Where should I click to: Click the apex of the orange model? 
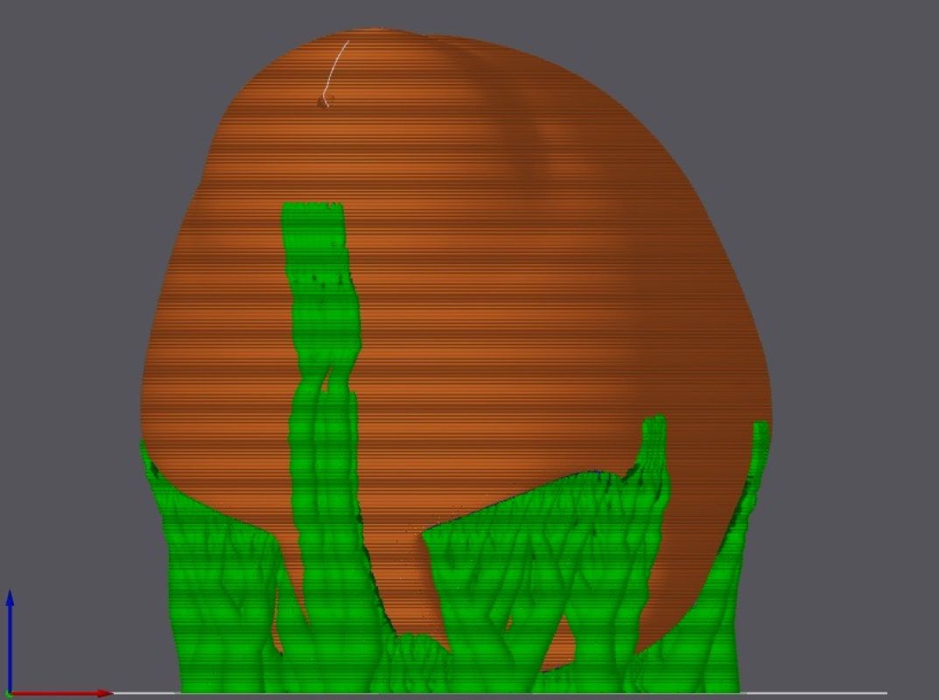click(x=385, y=35)
